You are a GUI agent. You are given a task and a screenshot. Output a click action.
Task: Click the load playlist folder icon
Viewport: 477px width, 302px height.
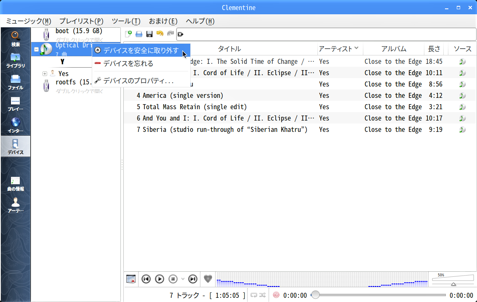click(x=139, y=34)
